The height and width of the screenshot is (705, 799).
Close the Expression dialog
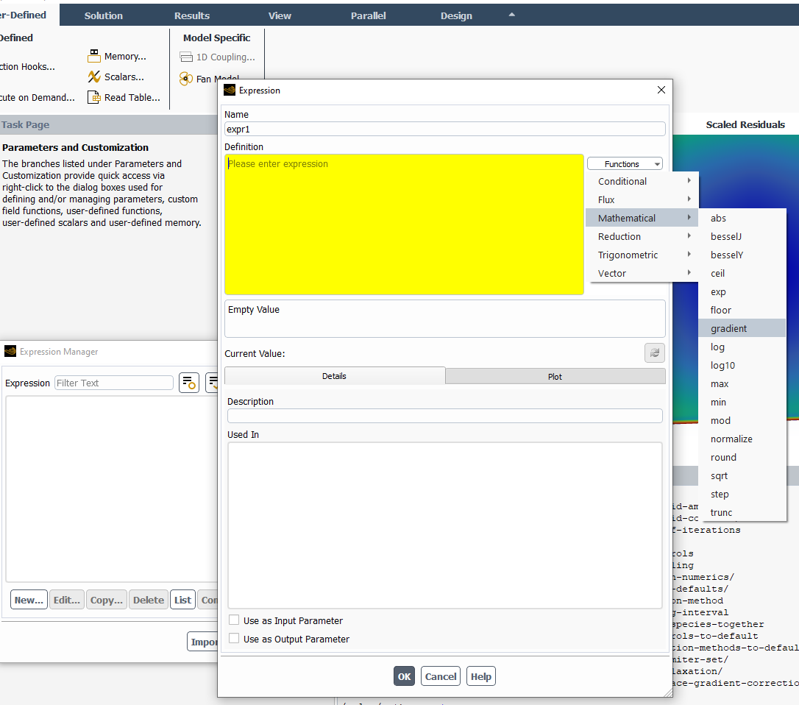pyautogui.click(x=661, y=90)
